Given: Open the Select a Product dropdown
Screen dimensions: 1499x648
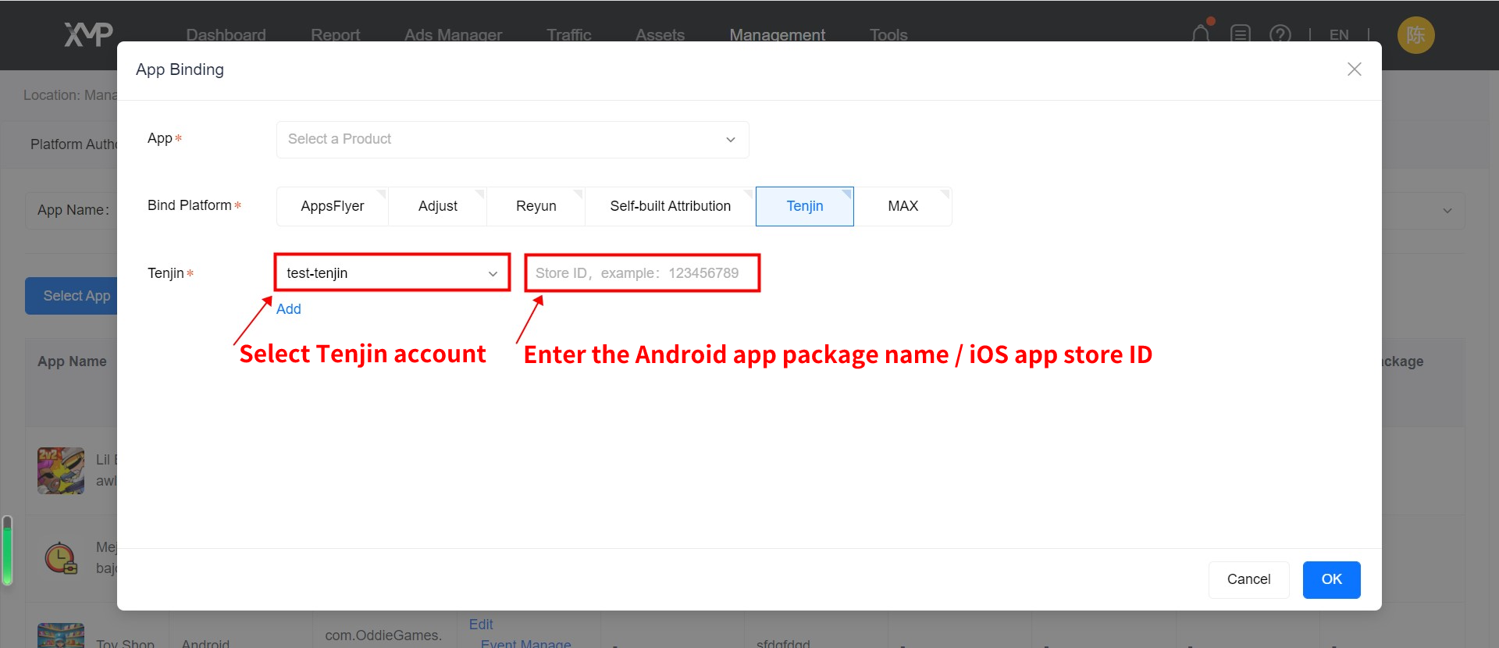Looking at the screenshot, I should 513,139.
